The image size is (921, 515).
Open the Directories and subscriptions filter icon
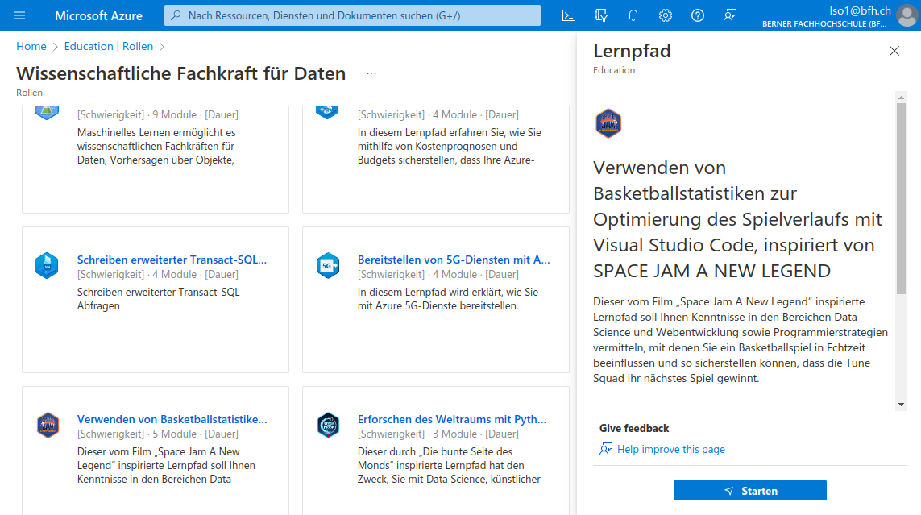click(601, 15)
